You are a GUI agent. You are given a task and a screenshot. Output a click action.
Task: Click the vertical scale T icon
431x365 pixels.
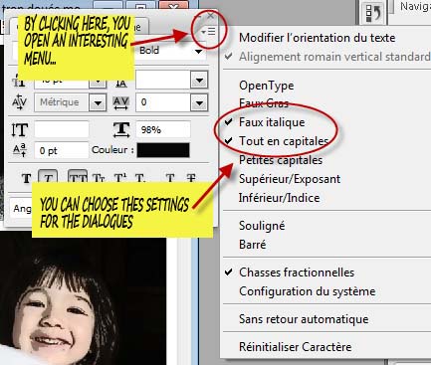[19, 129]
